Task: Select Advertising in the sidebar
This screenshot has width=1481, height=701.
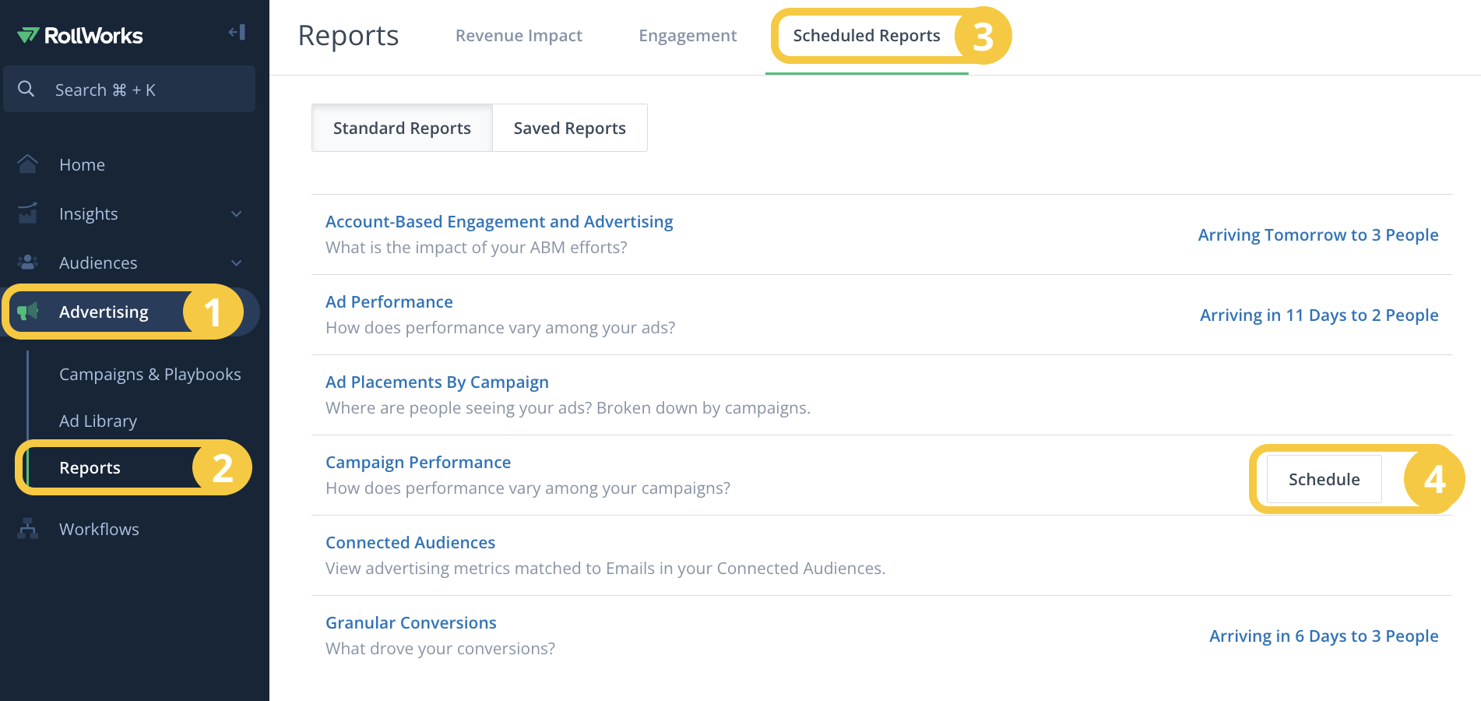Action: [x=104, y=312]
